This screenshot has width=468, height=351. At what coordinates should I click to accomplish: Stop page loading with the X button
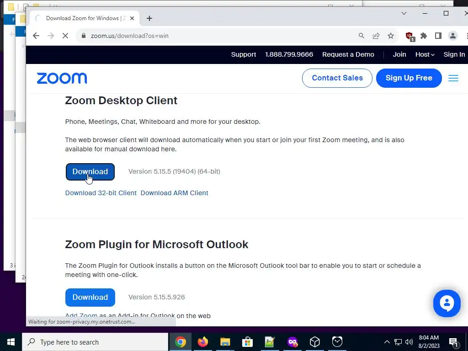[65, 36]
